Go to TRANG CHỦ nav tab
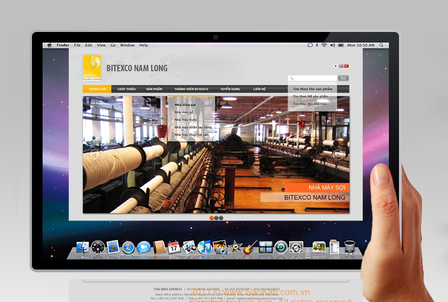 [x=97, y=89]
